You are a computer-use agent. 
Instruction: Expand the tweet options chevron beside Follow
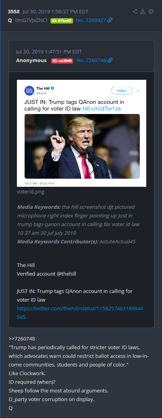138,91
